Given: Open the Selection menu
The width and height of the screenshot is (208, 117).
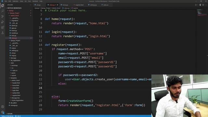Looking at the screenshot, I should click(15, 1).
